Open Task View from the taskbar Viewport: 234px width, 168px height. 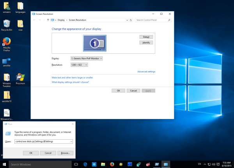tap(76, 164)
